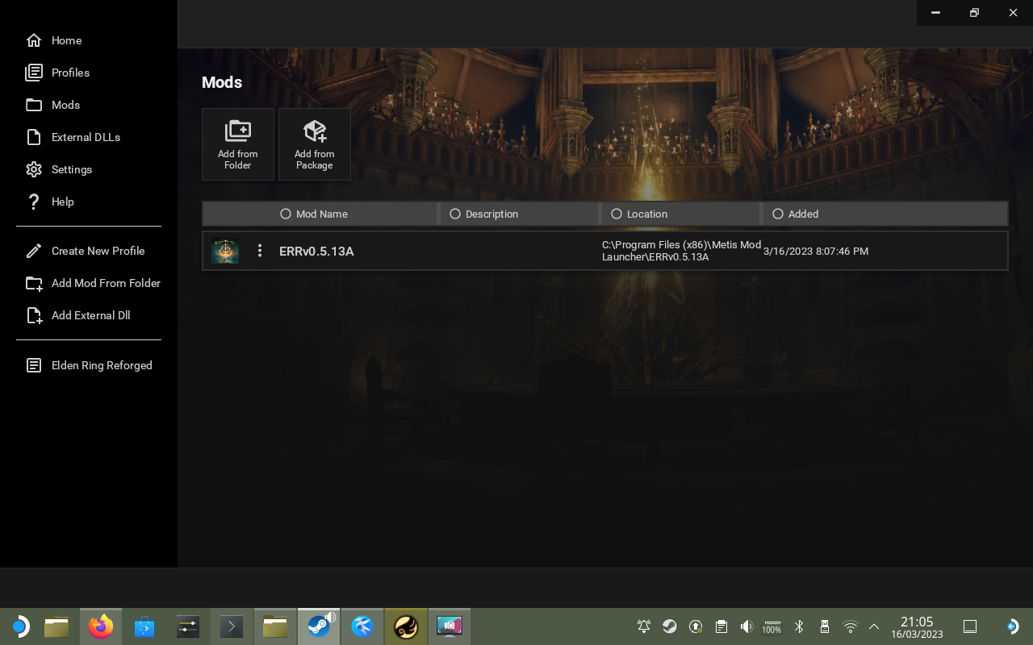The image size is (1033, 645).
Task: Open the ERRv0.5.13A mod options menu
Action: (x=260, y=251)
